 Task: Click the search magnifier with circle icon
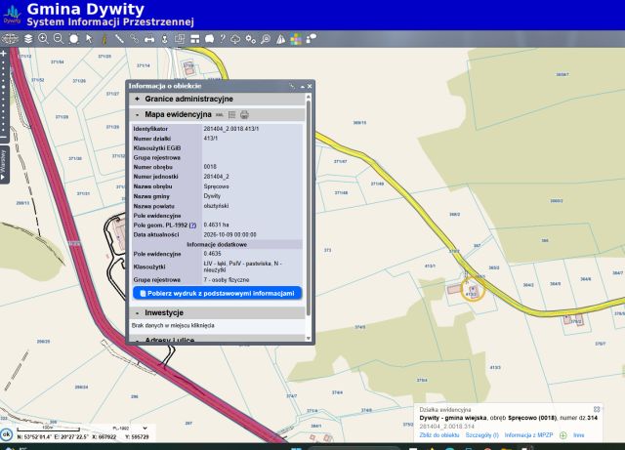(x=266, y=39)
